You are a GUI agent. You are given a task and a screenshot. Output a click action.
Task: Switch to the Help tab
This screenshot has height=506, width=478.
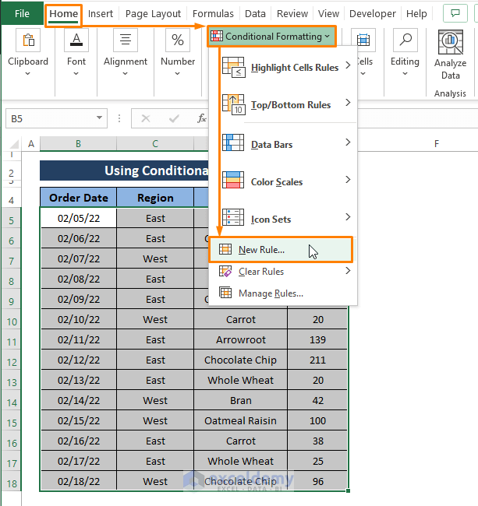tap(416, 13)
